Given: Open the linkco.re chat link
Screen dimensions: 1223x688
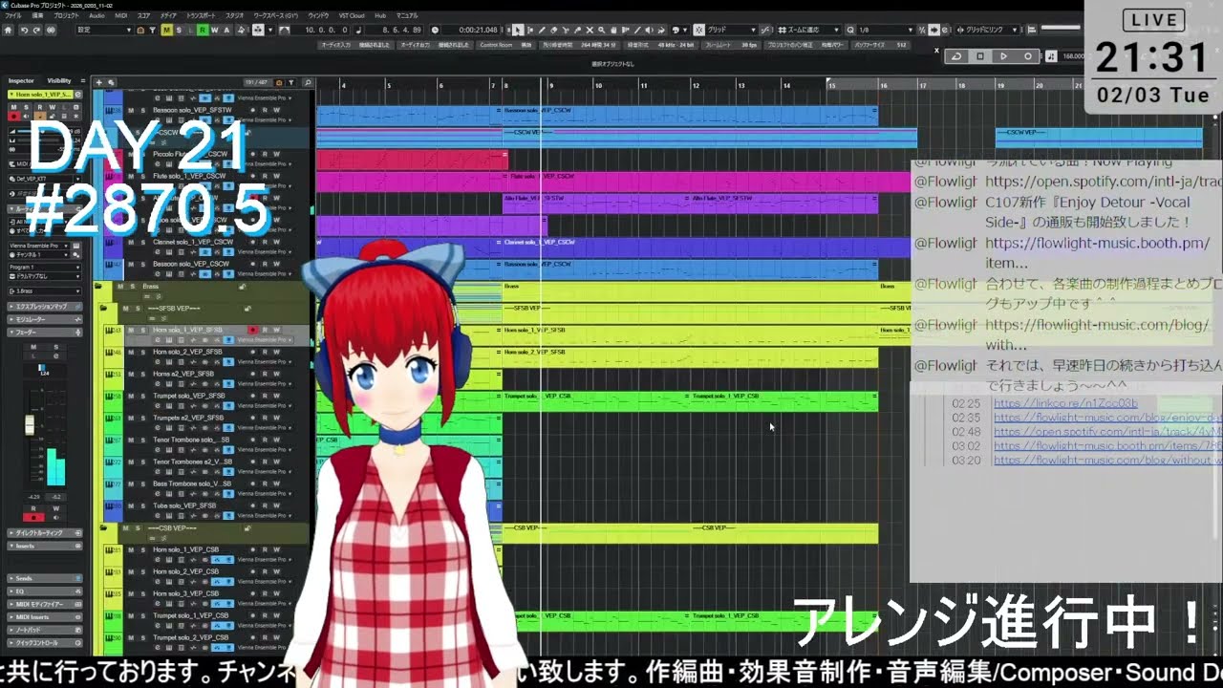Looking at the screenshot, I should tap(1065, 403).
